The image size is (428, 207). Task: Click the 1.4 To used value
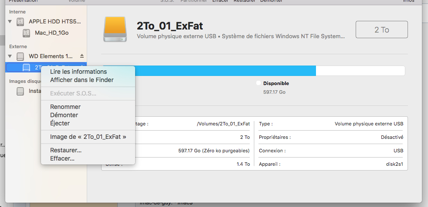[243, 164]
